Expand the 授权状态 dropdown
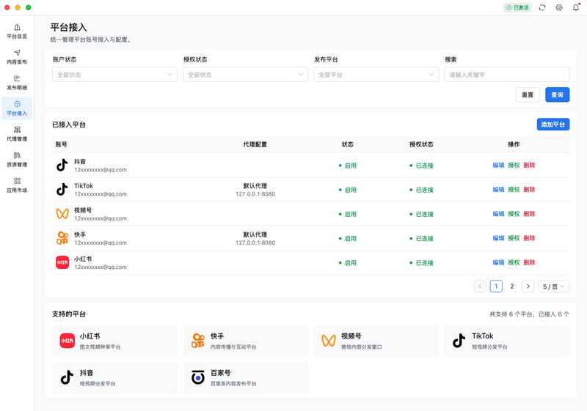This screenshot has width=587, height=411. pyautogui.click(x=245, y=75)
